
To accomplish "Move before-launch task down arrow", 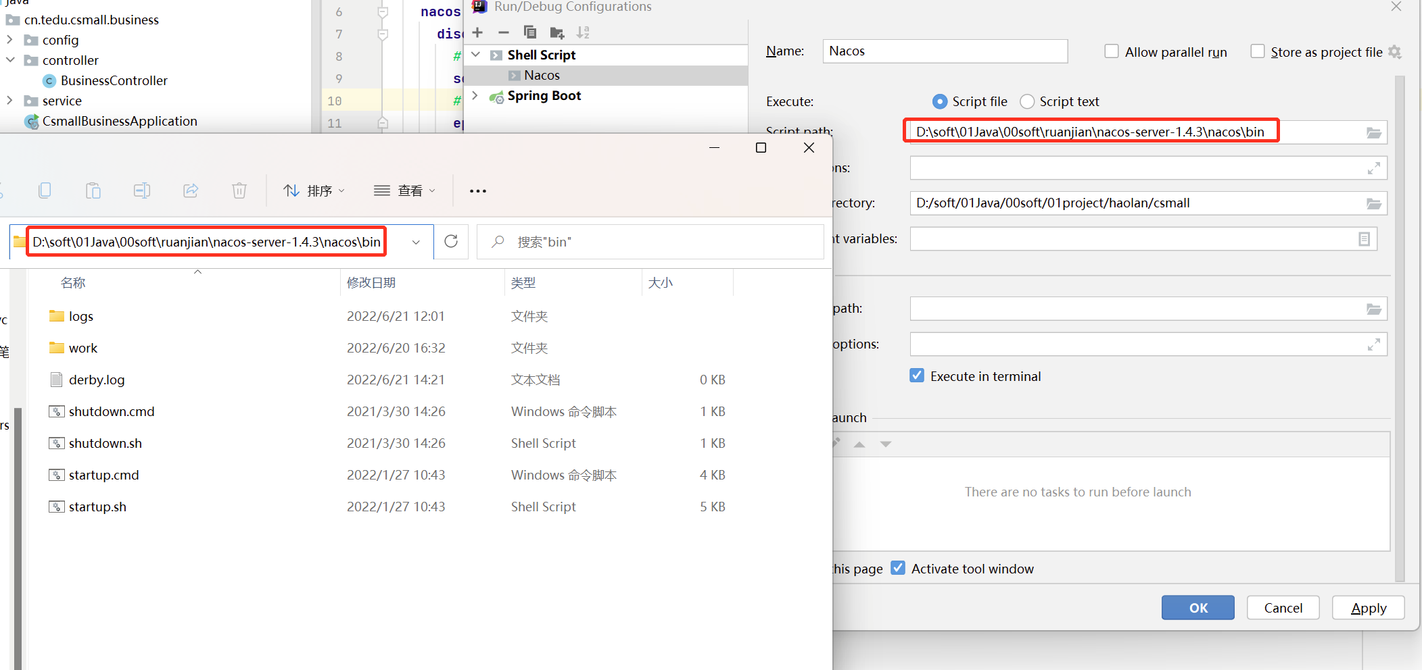I will pos(886,444).
